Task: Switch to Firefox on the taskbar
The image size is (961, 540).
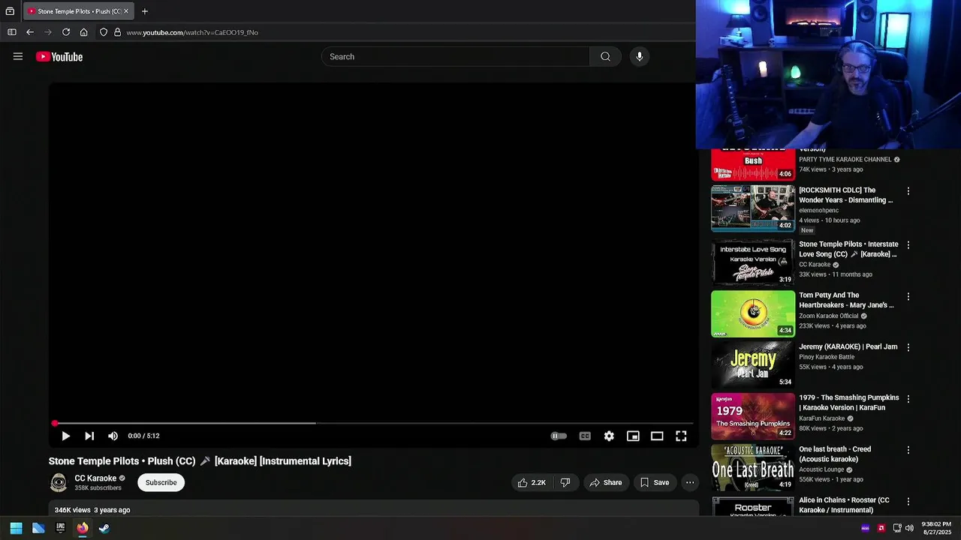Action: (83, 528)
